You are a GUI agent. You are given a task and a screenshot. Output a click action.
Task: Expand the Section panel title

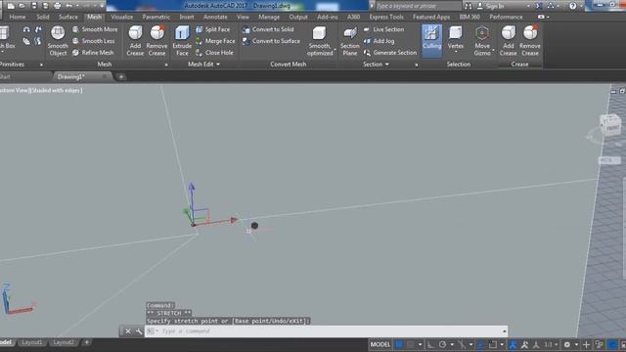coord(376,64)
